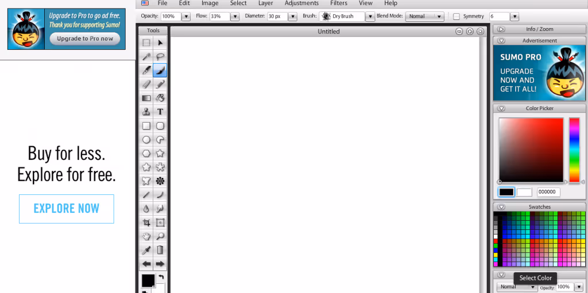Select the Pie shape tool
Viewport: 588px width, 293px height.
coord(160,140)
